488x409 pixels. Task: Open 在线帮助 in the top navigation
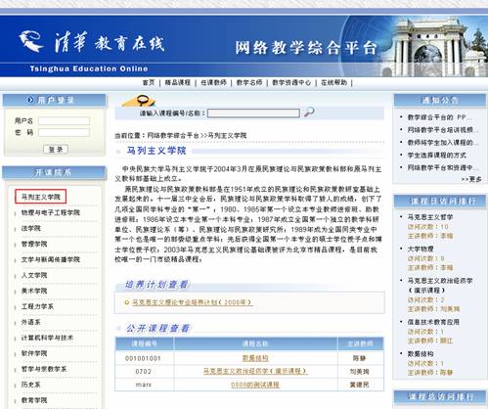coord(333,83)
